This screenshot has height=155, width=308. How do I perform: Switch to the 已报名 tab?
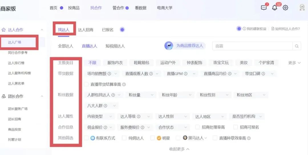coord(108,30)
